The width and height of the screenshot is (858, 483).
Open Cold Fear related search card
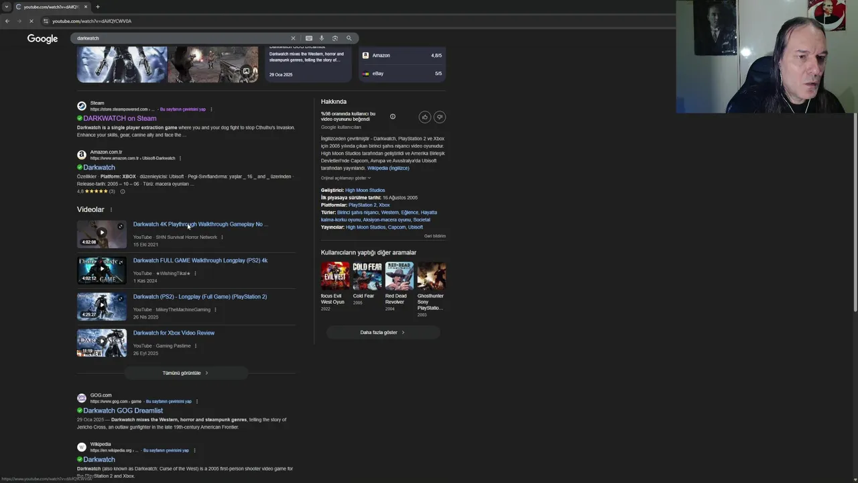point(367,284)
